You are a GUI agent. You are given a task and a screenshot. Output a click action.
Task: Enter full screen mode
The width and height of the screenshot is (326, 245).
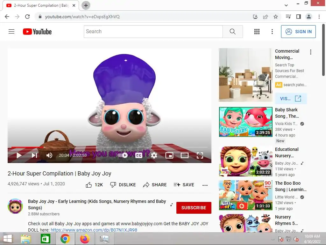coord(200,155)
